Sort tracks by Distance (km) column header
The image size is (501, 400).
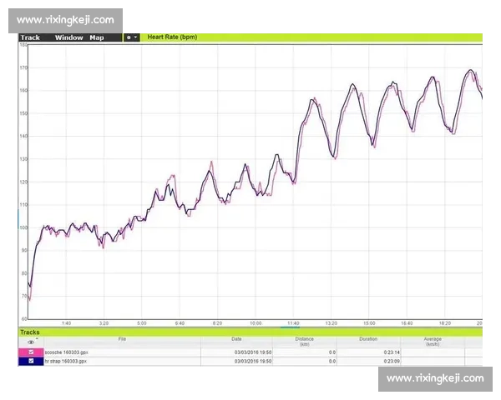[x=304, y=342]
